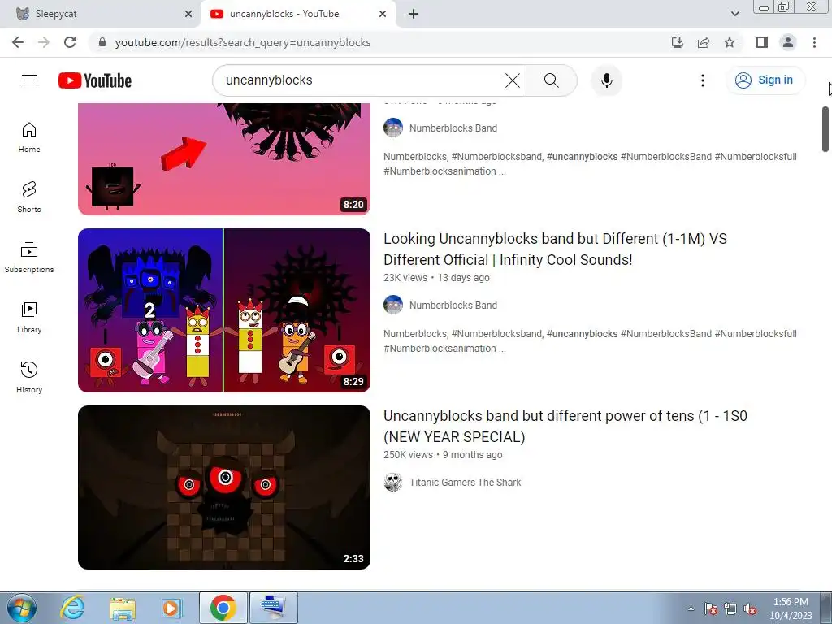Click the network tray icon

[x=730, y=609]
